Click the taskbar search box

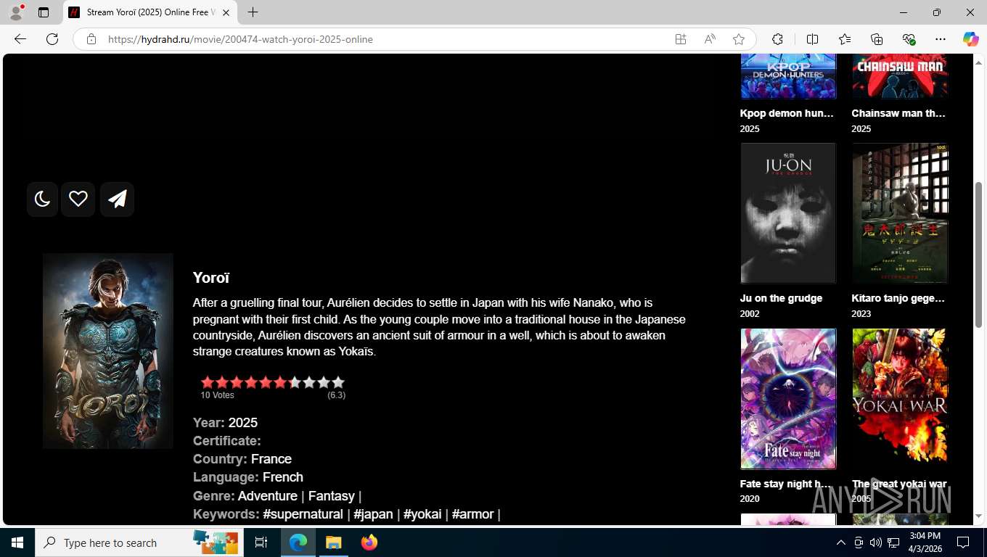[x=139, y=542]
